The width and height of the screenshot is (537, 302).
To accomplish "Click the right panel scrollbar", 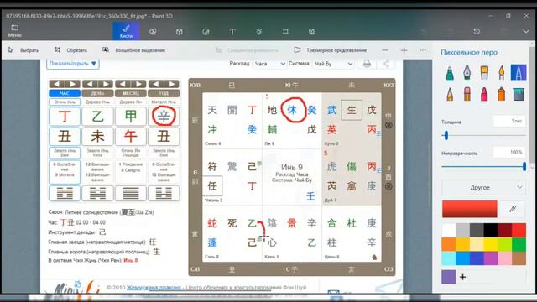I will pyautogui.click(x=532, y=107).
